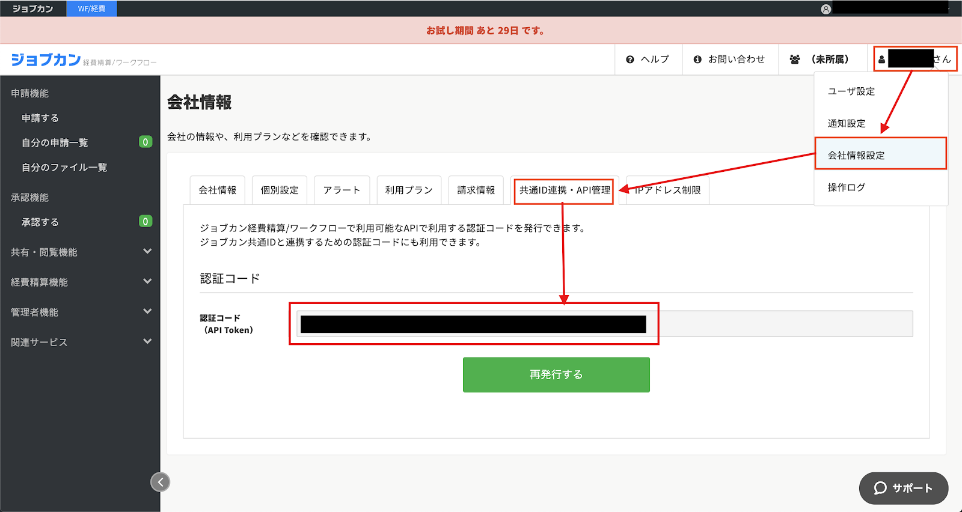Click the 承認機能 sidebar heading

click(29, 197)
